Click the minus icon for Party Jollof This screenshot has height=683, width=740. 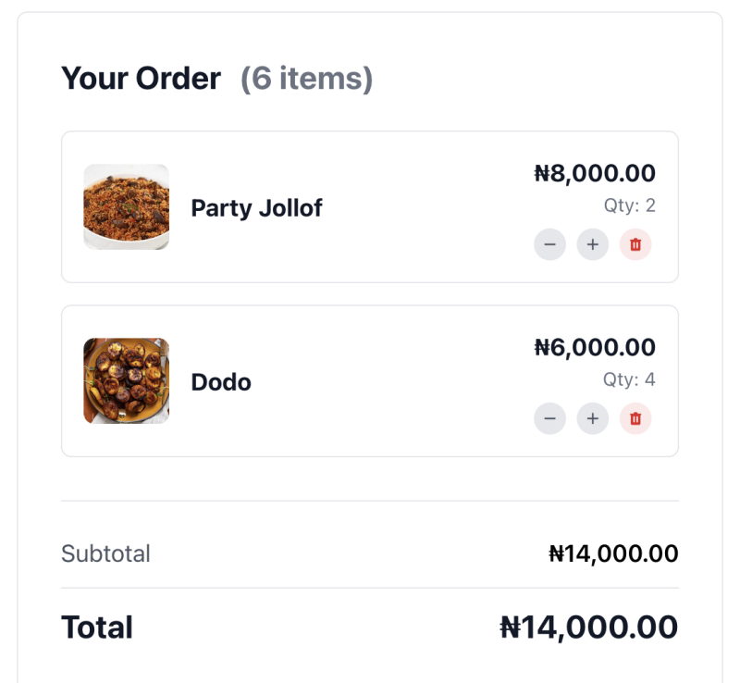[550, 244]
